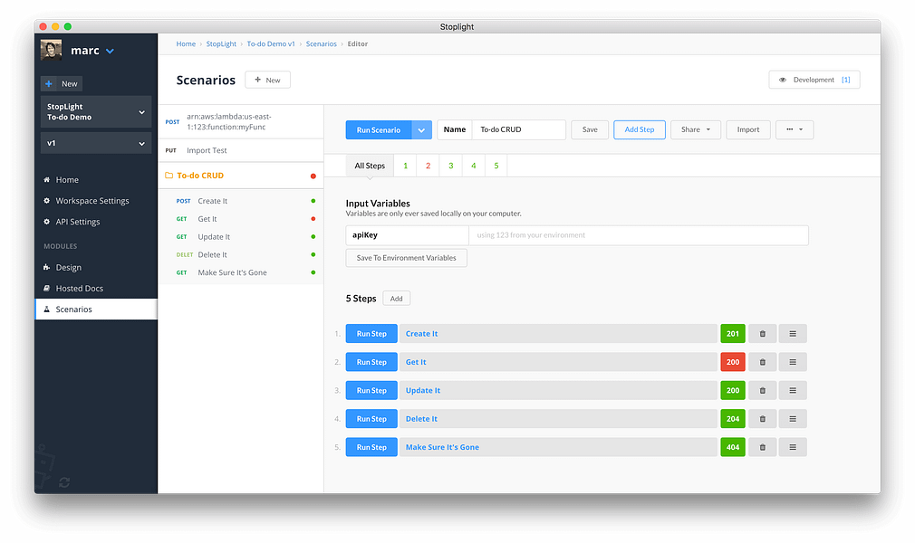Click Add button beside 5 Steps
Viewport: 915px width, 543px height.
[x=396, y=299]
